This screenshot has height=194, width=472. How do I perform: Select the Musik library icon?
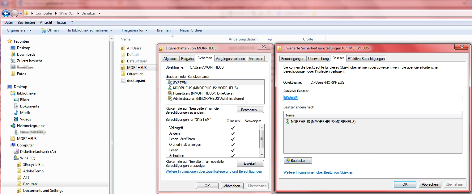16,113
